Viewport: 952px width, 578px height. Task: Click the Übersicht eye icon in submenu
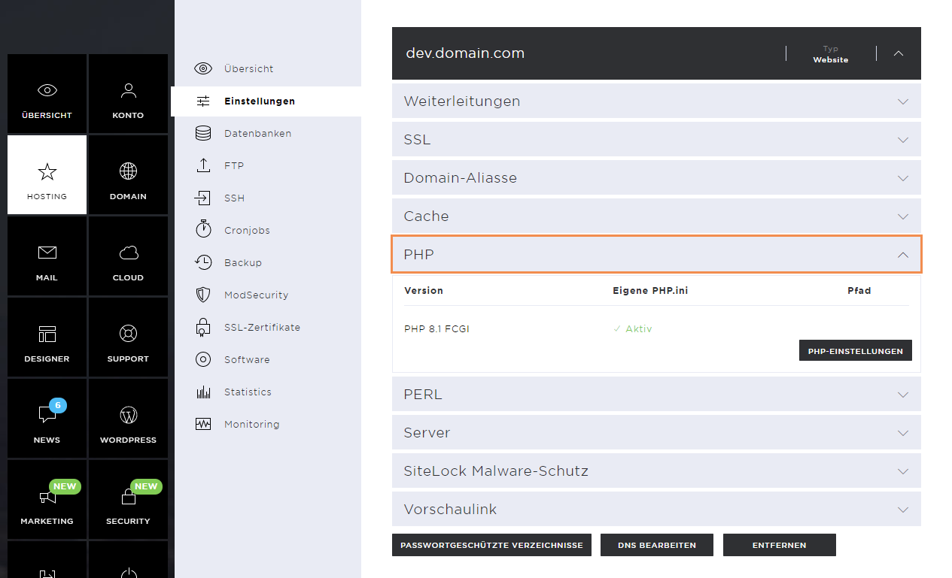coord(203,68)
